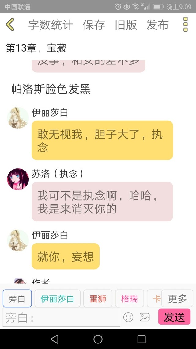
Task: Open 字数统计 word count
Action: 51,25
